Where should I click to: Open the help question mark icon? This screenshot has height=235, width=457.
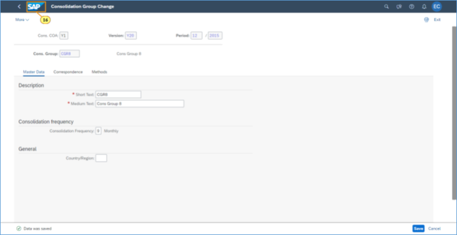click(411, 7)
